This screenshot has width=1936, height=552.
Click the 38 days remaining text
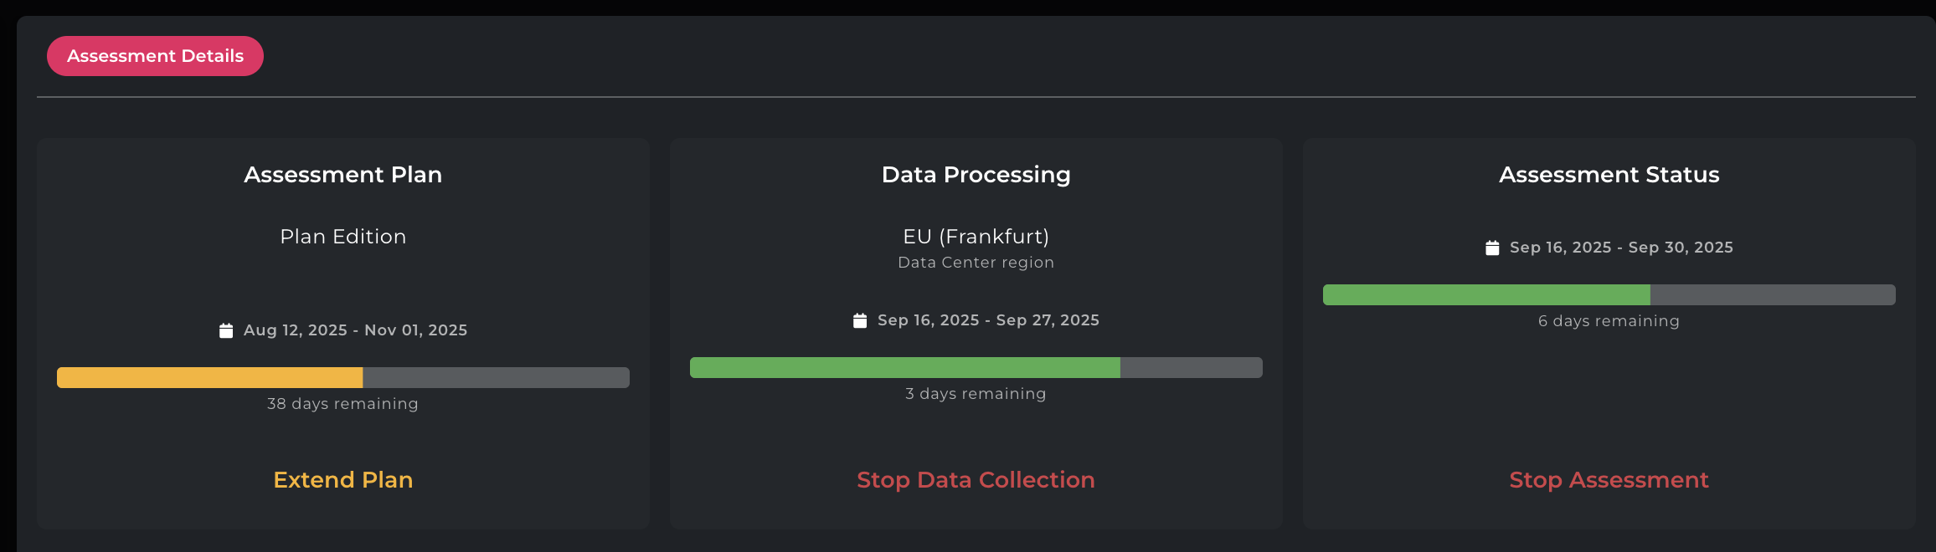pos(342,404)
